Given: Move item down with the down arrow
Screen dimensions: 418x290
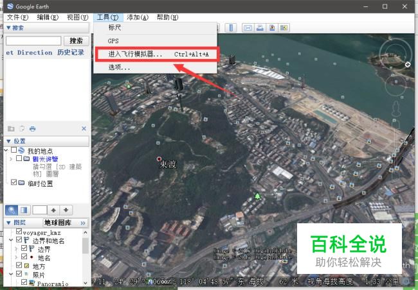Looking at the screenshot, I should tap(66, 210).
